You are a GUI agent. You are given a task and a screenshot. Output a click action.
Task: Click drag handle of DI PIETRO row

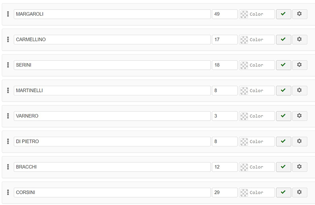tap(8, 141)
